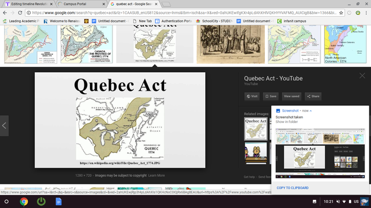
Task: Go back using browser back arrow
Action: point(5,13)
